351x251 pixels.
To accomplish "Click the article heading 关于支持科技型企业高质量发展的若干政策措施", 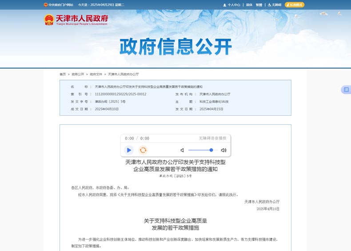I will (x=175, y=224).
